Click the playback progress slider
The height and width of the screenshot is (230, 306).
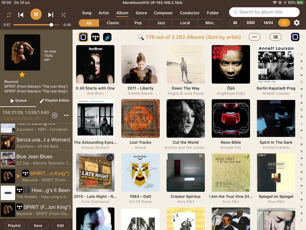(36, 25)
